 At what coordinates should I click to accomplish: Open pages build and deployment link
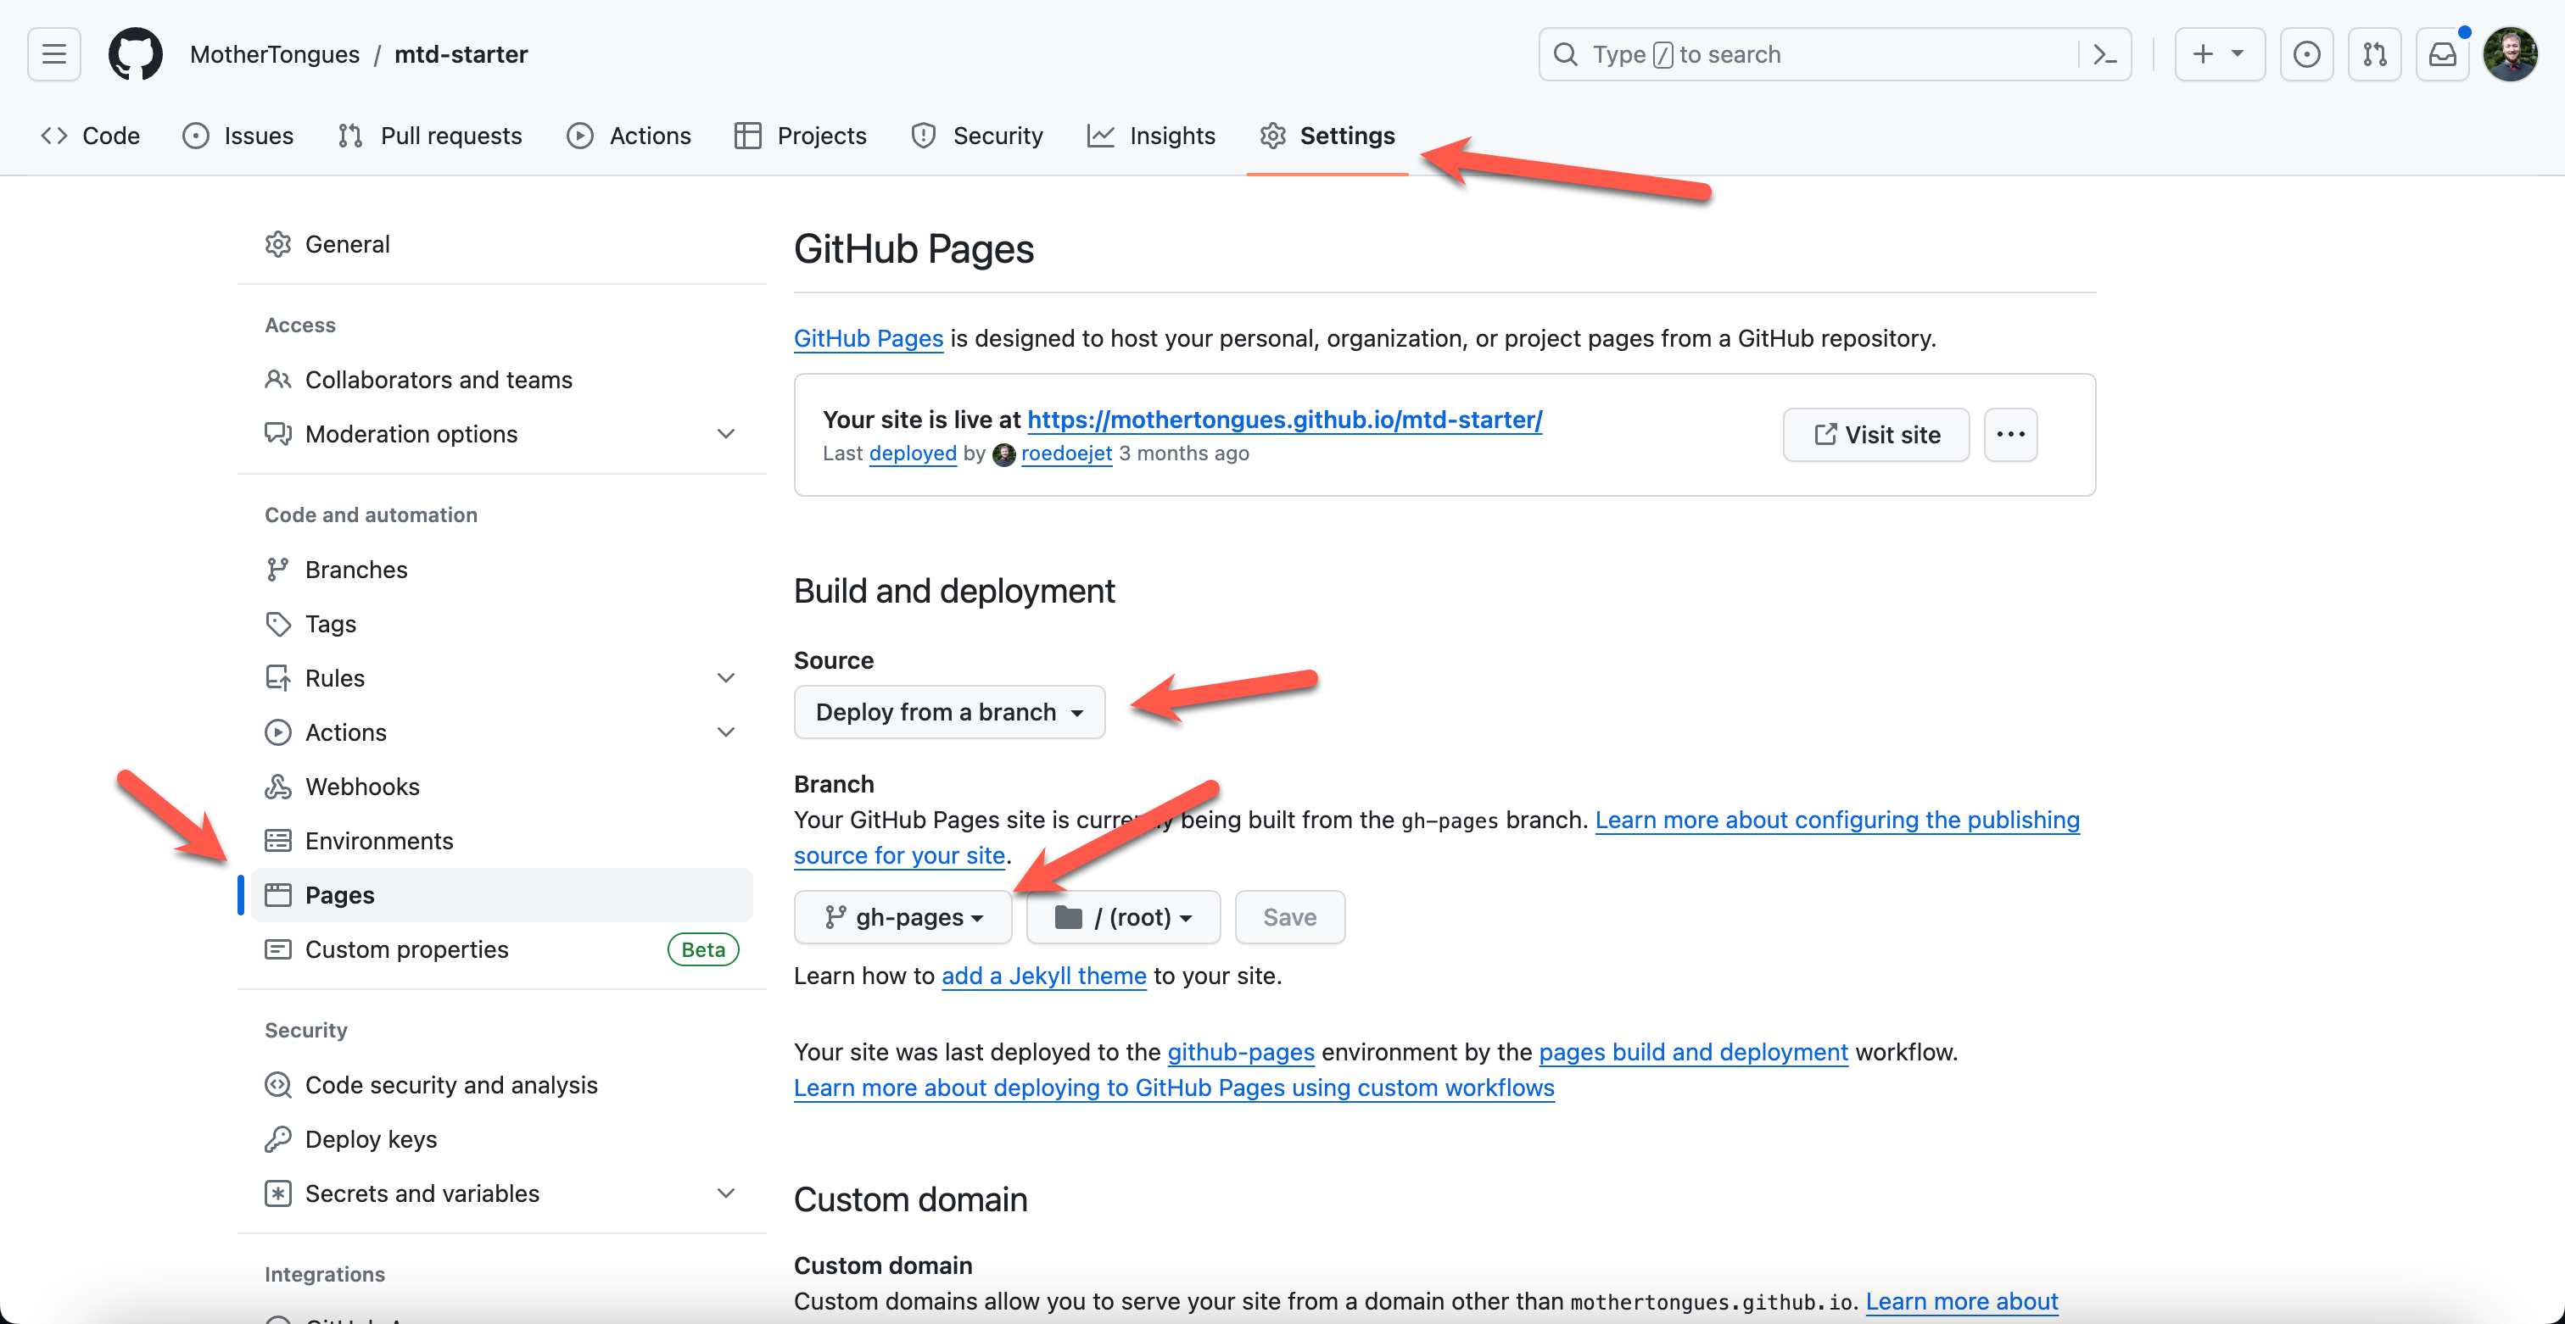point(1693,1053)
